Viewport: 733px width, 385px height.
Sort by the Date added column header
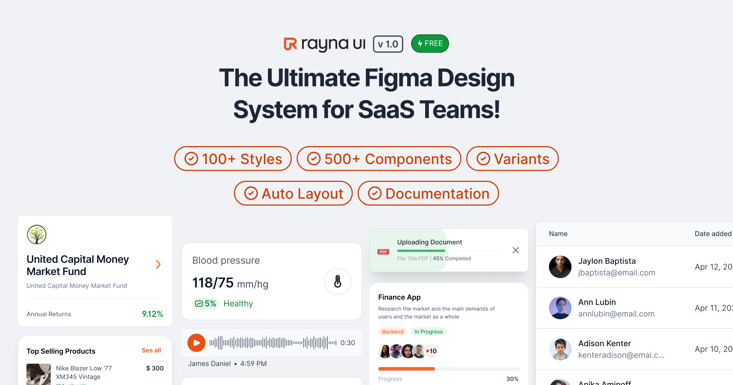(x=713, y=234)
